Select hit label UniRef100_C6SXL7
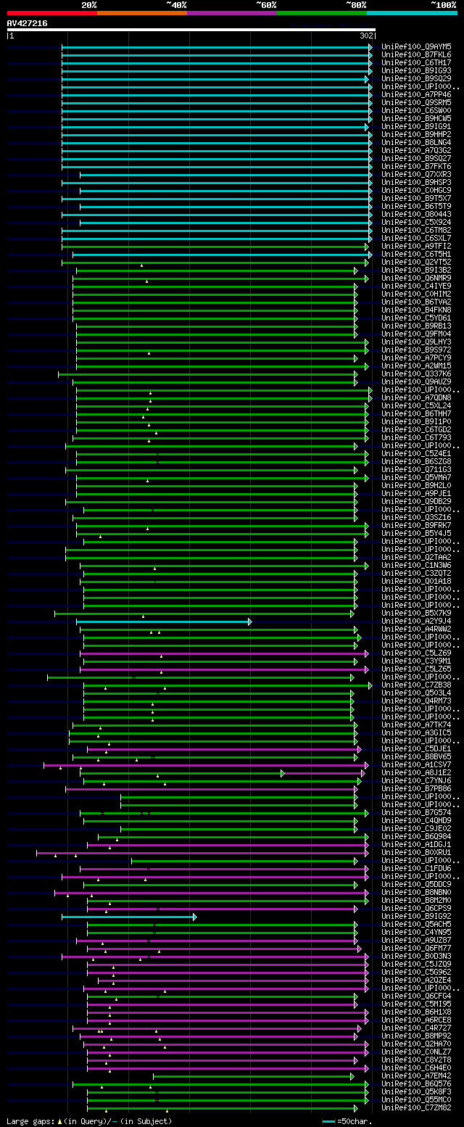Screen dimensions: 464x1127 coord(418,238)
